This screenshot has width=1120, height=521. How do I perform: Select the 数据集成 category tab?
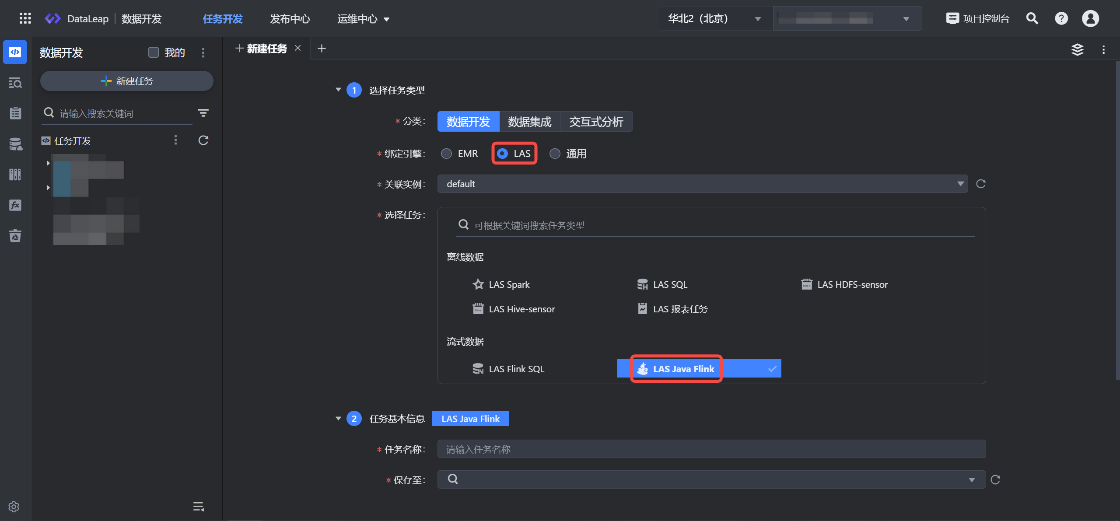pyautogui.click(x=529, y=121)
